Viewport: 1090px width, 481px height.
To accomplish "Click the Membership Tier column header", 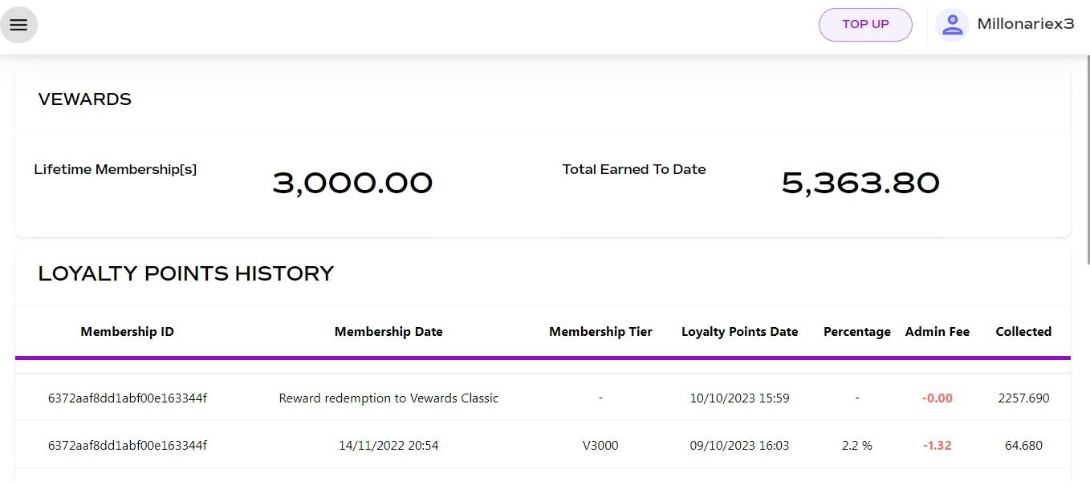I will 600,332.
